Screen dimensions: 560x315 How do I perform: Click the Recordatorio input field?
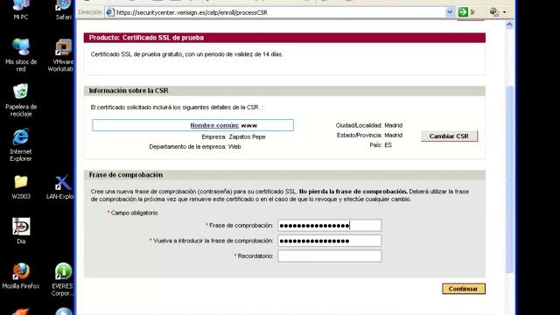click(329, 256)
